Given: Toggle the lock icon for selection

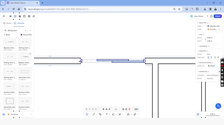Looking at the screenshot, I should tap(126, 109).
